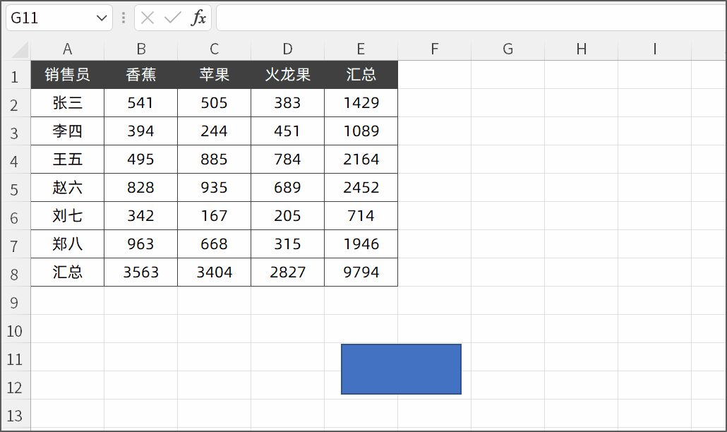The height and width of the screenshot is (432, 727).
Task: Click the Name Box showing G11
Action: (x=49, y=18)
